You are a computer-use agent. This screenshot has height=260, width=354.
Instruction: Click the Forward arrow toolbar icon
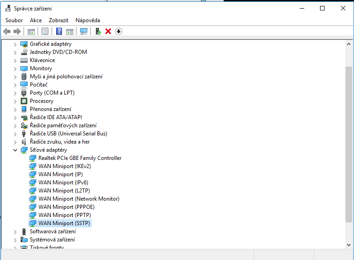coord(17,31)
